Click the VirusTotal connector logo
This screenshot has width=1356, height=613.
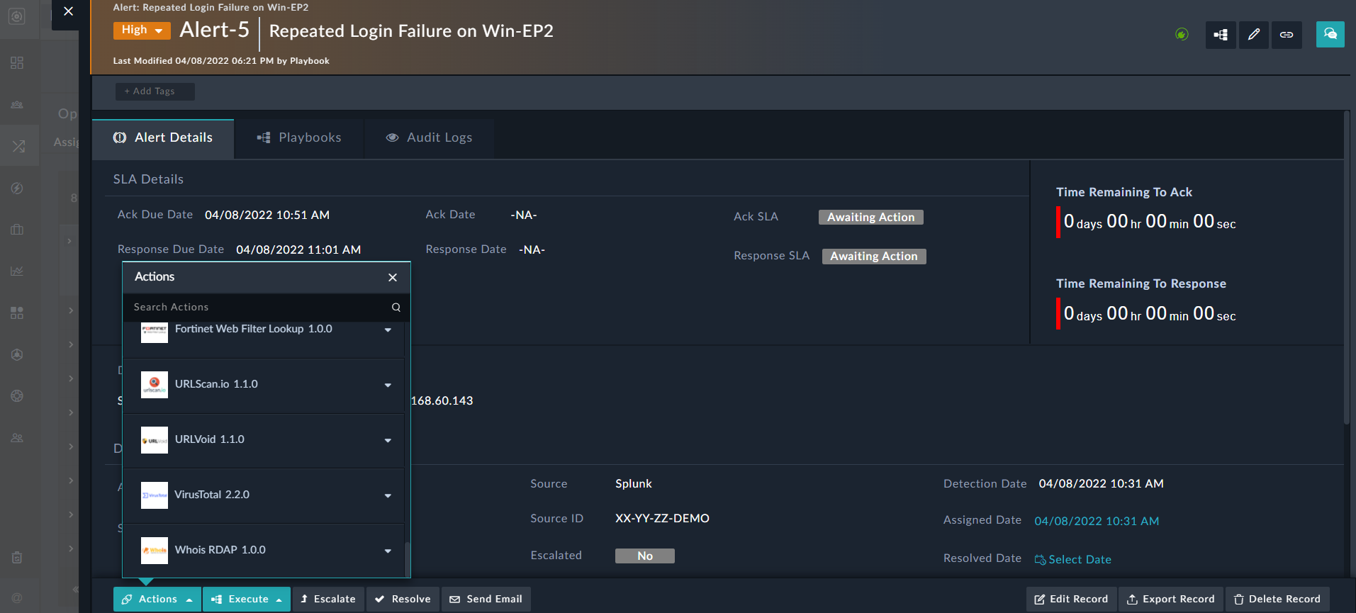click(x=155, y=495)
